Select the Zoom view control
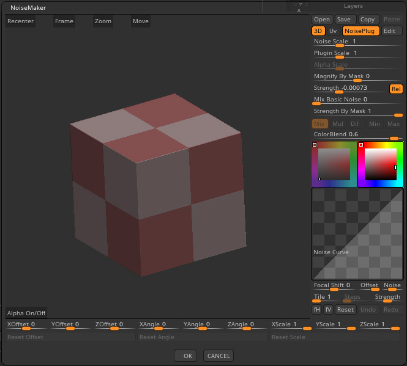This screenshot has width=407, height=366. click(103, 21)
